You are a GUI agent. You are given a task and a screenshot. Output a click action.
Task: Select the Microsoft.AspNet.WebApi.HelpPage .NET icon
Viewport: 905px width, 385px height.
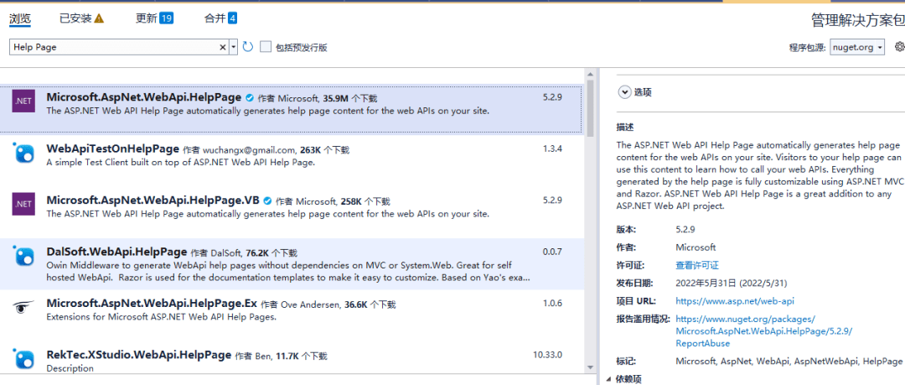(x=23, y=102)
